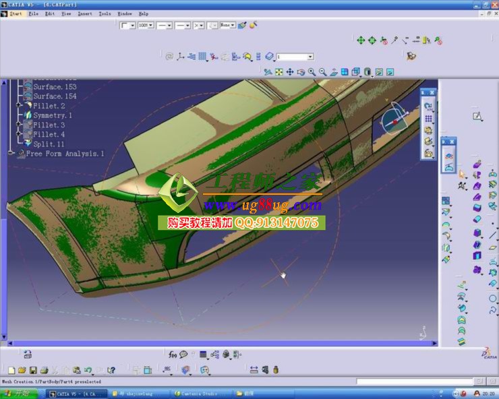This screenshot has height=399, width=499.
Task: Open the Insert menu
Action: [85, 13]
